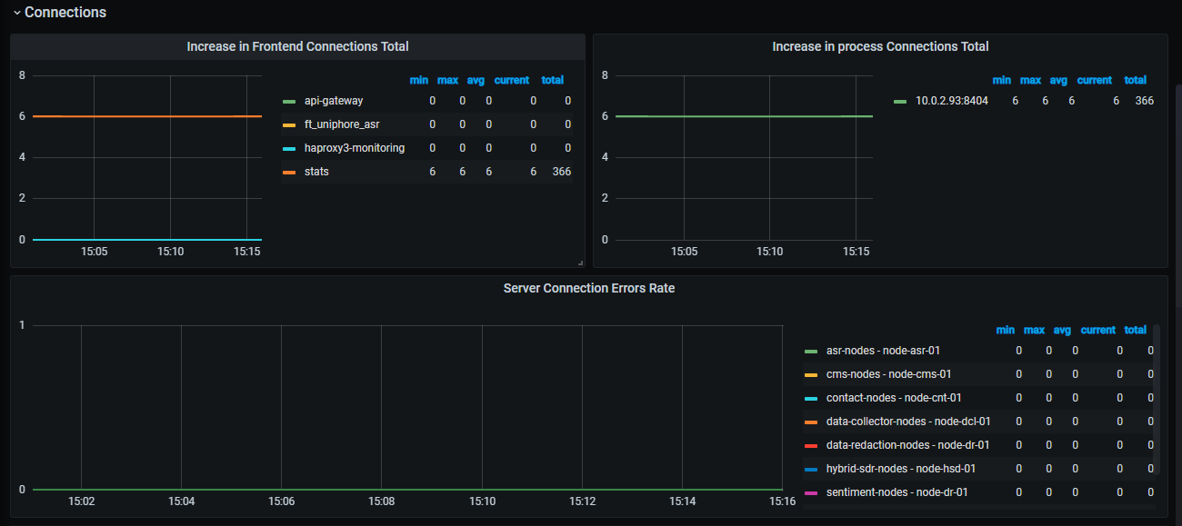Click cms-nodes yellow color swatch
The width and height of the screenshot is (1182, 526).
pos(811,374)
